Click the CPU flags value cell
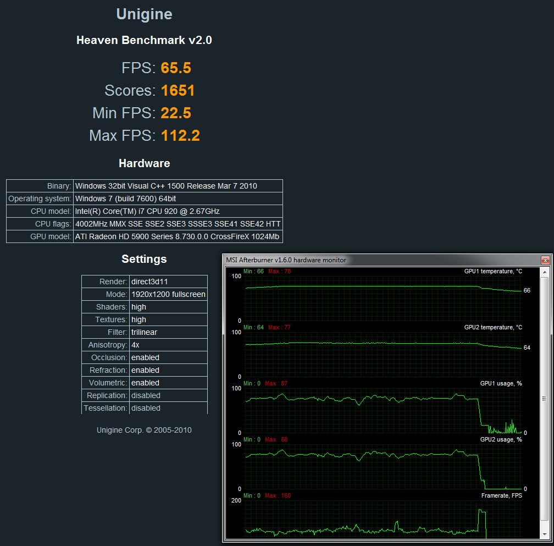 tap(178, 224)
